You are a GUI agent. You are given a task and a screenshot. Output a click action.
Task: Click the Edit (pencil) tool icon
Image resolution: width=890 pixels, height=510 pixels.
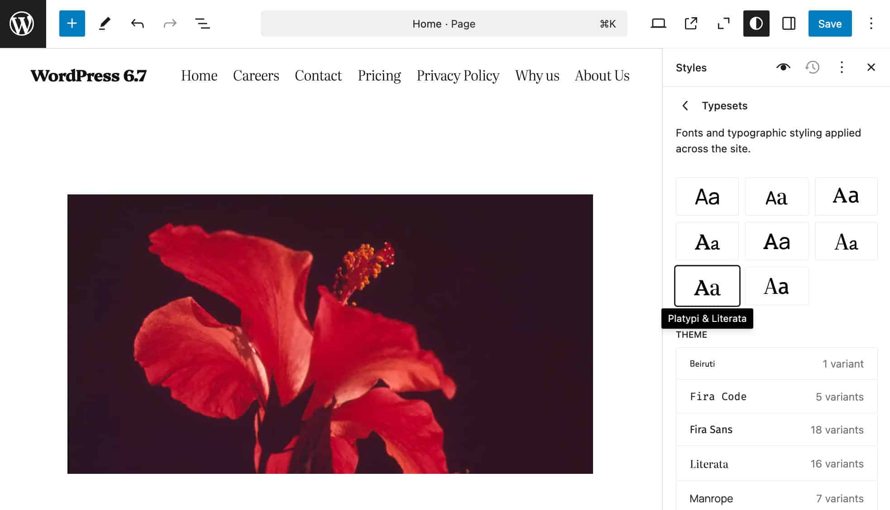point(105,23)
